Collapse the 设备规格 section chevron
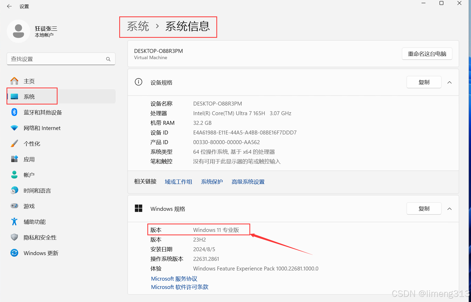Image resolution: width=471 pixels, height=302 pixels. click(449, 82)
